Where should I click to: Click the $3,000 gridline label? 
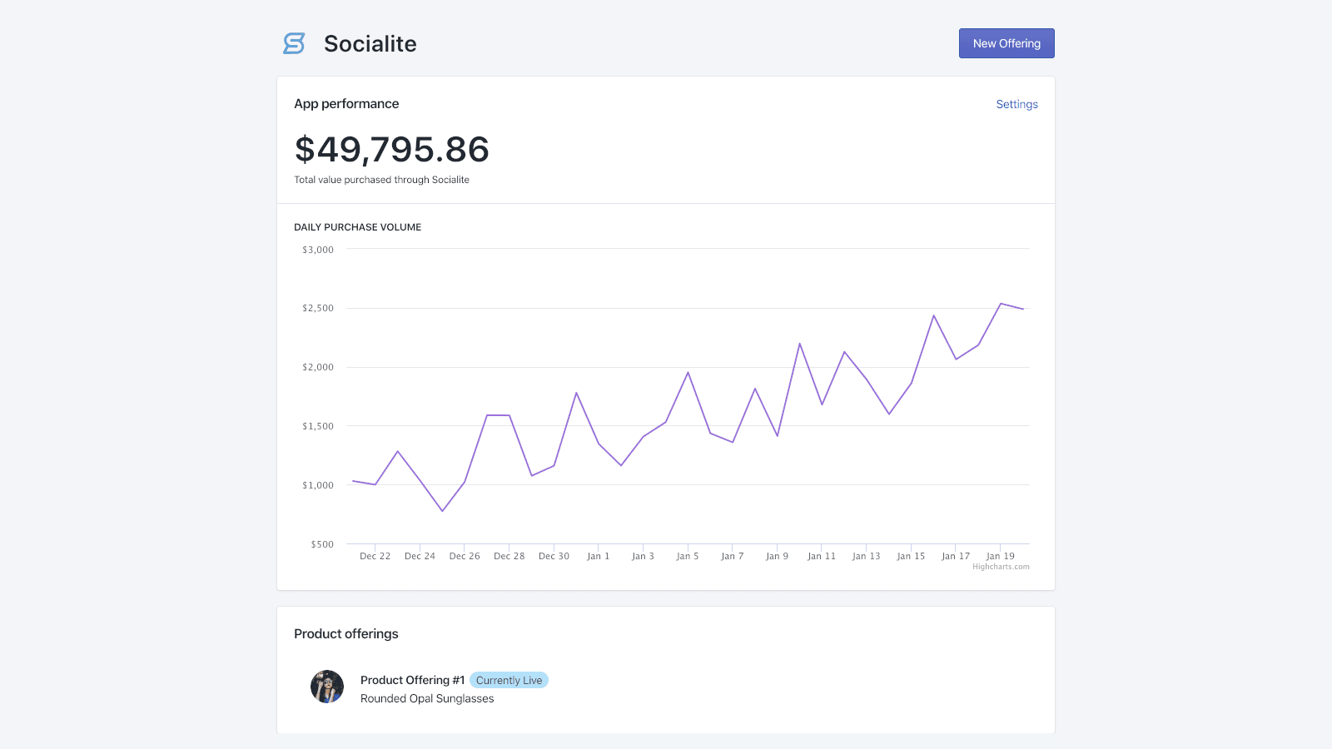(317, 249)
